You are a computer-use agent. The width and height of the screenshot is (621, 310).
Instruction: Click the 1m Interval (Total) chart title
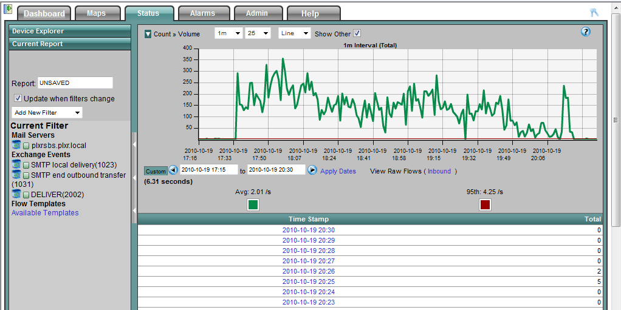click(x=370, y=45)
